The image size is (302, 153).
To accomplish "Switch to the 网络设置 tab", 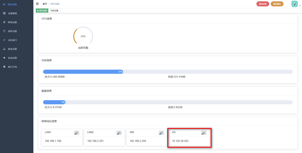I will [x=54, y=11].
